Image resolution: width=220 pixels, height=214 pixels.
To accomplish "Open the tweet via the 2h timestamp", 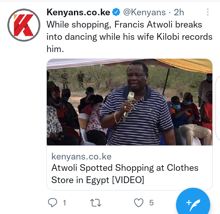I will point(179,12).
